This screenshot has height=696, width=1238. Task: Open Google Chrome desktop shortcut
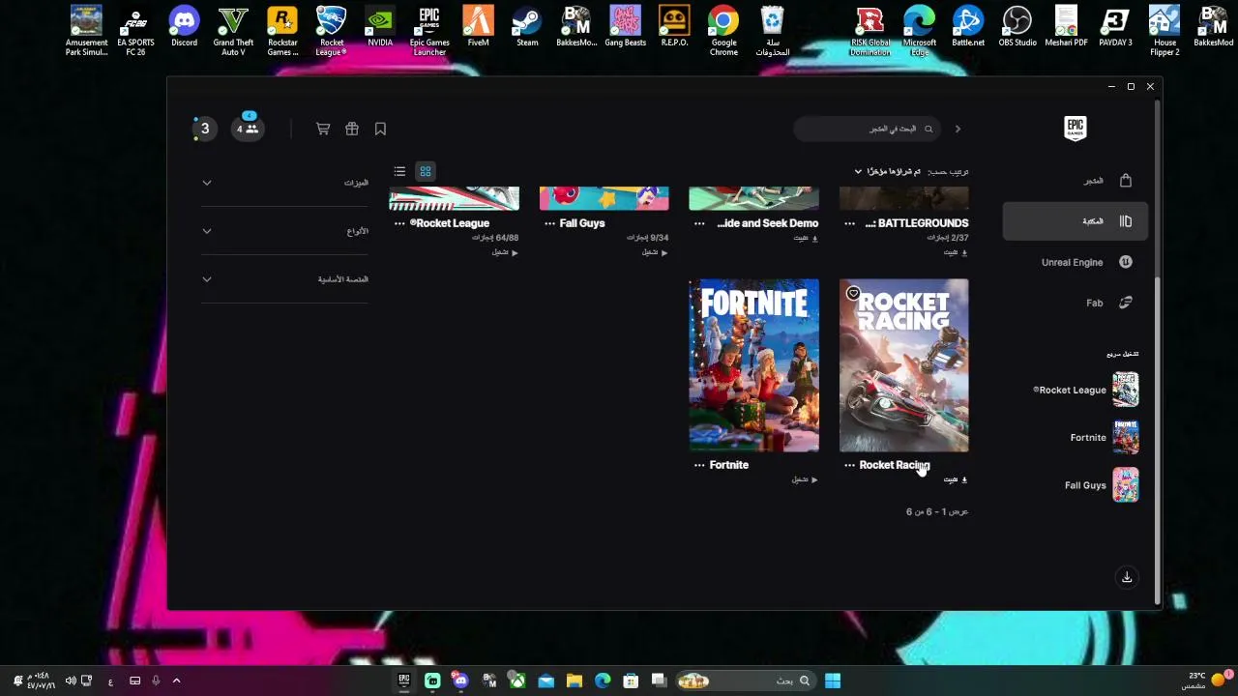[723, 31]
